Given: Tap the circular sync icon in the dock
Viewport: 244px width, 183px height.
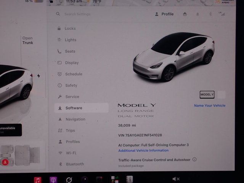Looking at the screenshot, I should (x=69, y=180).
